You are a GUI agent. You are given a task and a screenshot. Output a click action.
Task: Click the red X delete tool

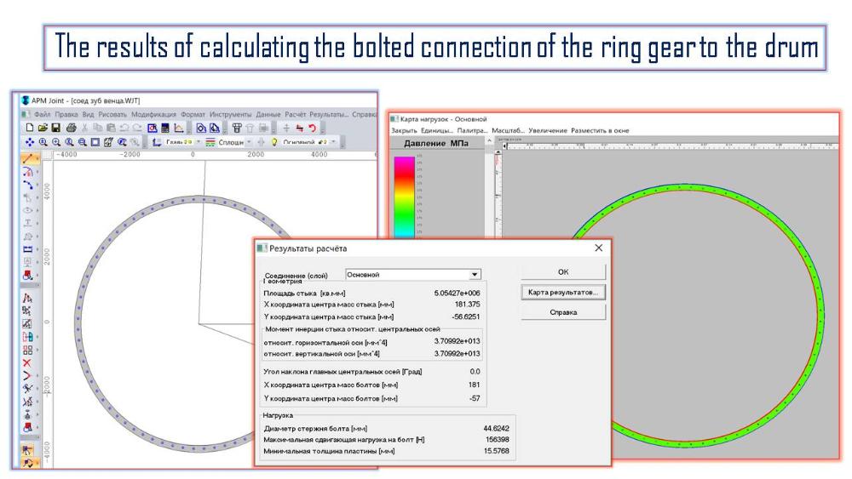coord(28,362)
